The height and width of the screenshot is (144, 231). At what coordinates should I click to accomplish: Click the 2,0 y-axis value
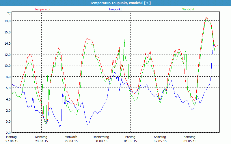click(8, 110)
